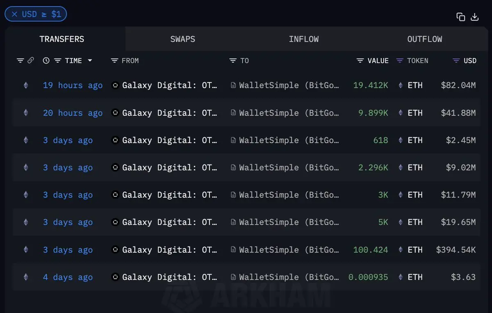Viewport: 492px width, 313px height.
Task: Click Ethereum chain icon in 20 hours row
Action: pos(26,113)
